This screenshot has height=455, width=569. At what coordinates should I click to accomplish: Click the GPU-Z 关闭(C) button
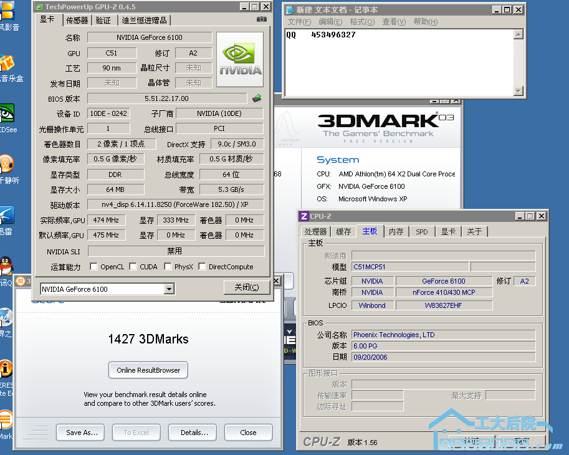click(246, 287)
